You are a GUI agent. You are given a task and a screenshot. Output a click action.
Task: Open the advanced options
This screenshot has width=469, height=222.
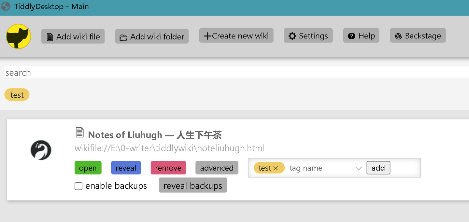click(x=217, y=168)
